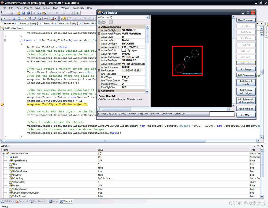Turn off Osnap in the status bar

(x=180, y=113)
